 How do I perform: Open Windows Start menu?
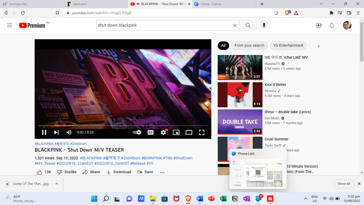tap(94, 199)
